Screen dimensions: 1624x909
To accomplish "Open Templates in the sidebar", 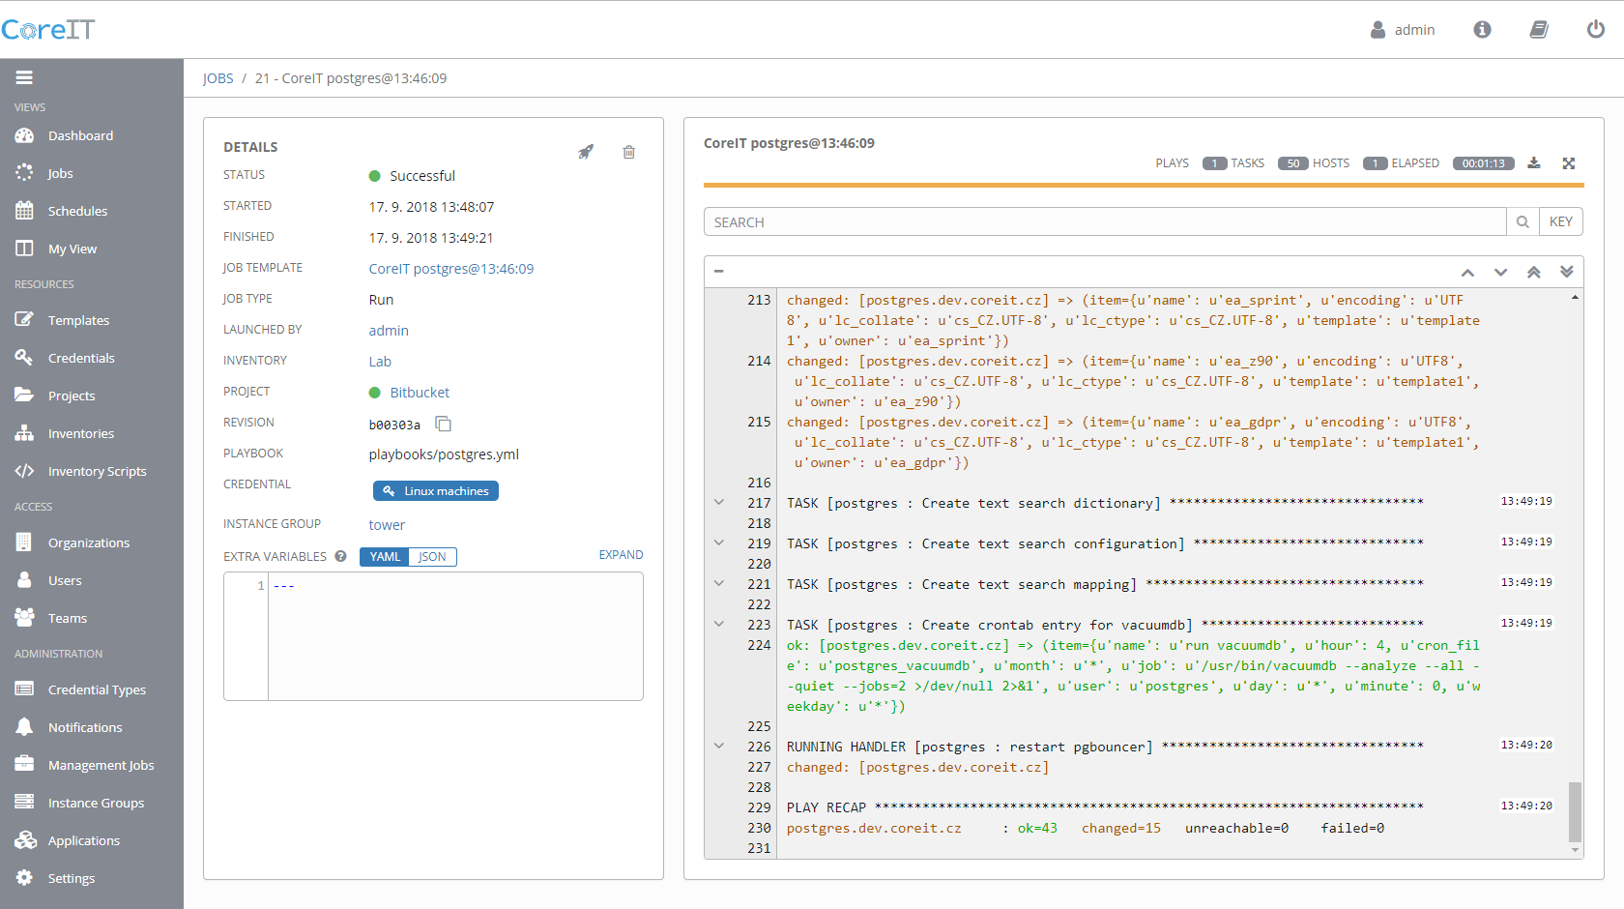I will (78, 320).
